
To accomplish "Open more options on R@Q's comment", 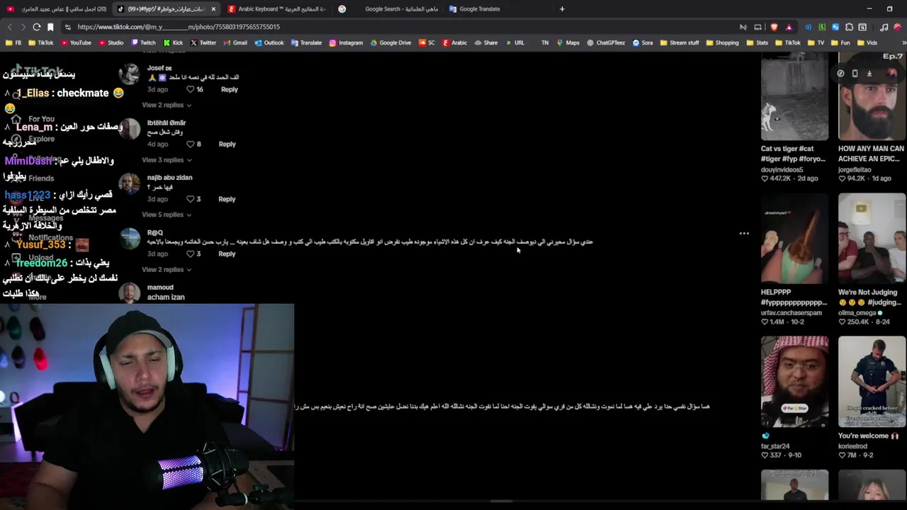I will pyautogui.click(x=744, y=233).
